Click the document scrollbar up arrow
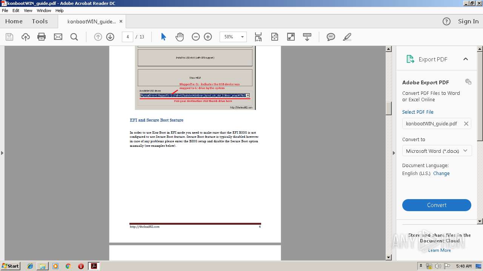Image resolution: width=483 pixels, height=271 pixels. 389,49
